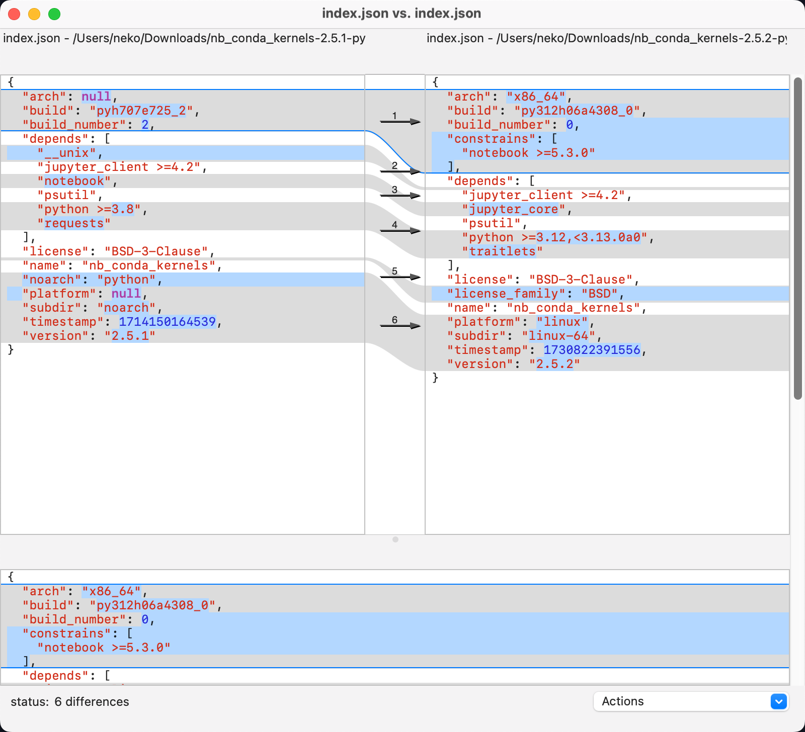Click difference arrow number 1
Viewport: 805px width, 732px height.
click(400, 121)
